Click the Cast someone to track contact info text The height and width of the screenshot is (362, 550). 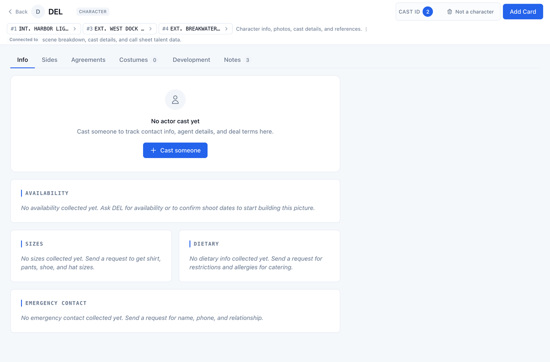[x=175, y=132]
